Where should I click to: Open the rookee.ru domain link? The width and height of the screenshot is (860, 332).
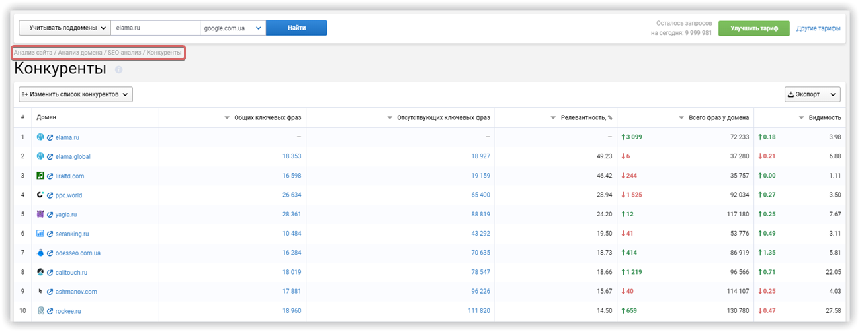click(x=68, y=311)
